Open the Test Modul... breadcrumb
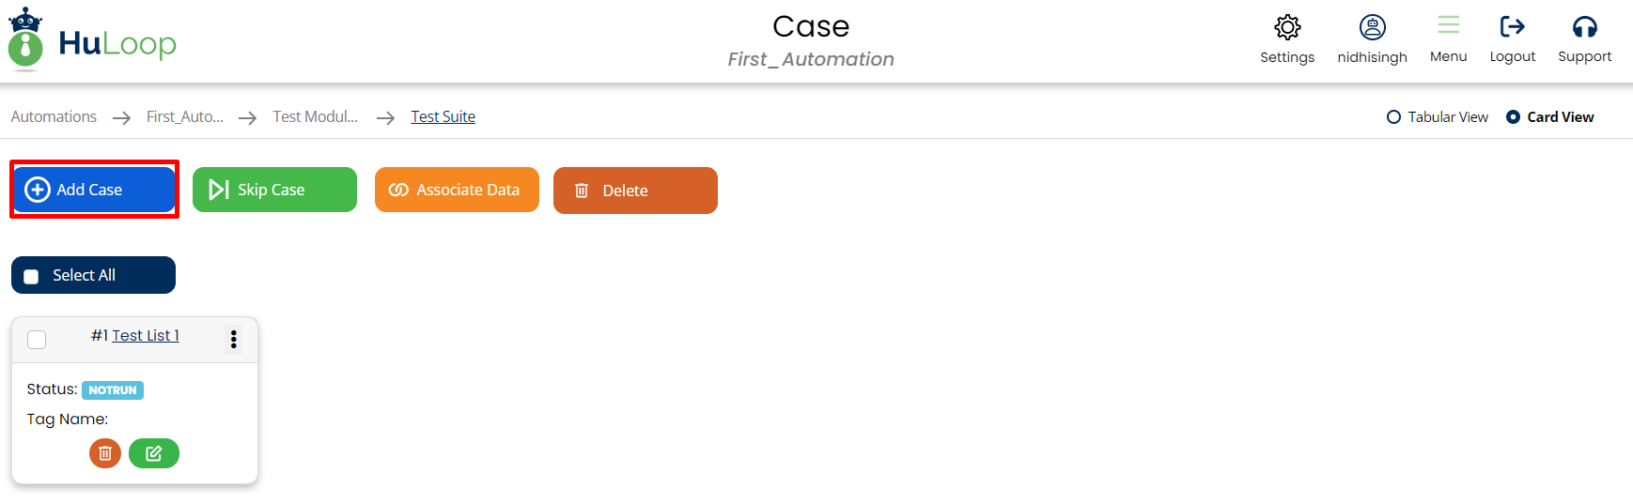Screen dimensions: 1633x504 [x=315, y=116]
